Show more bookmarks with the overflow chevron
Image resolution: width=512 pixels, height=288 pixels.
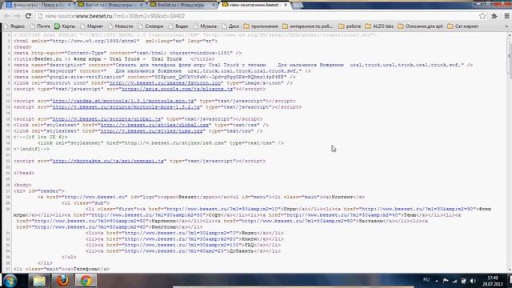506,26
